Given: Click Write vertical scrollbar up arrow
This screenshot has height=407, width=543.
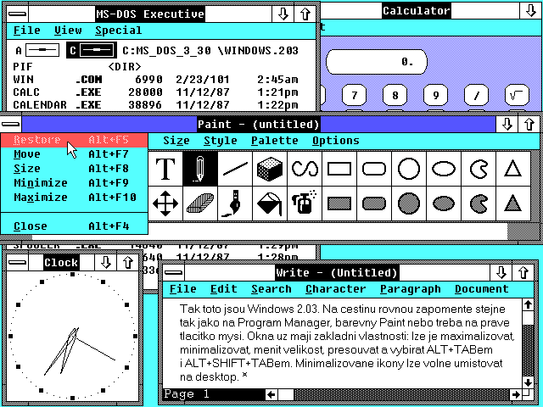Looking at the screenshot, I should click(528, 305).
